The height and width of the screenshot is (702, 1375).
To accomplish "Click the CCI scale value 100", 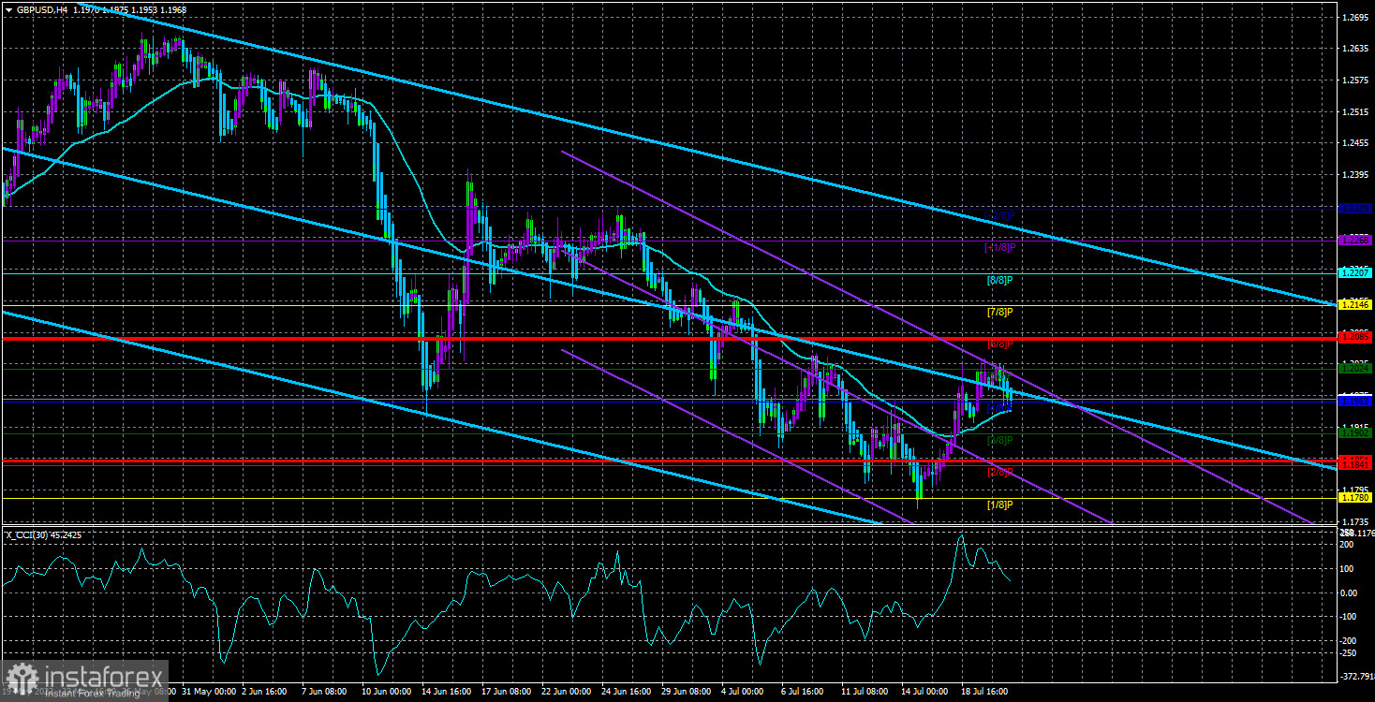I will point(1348,568).
